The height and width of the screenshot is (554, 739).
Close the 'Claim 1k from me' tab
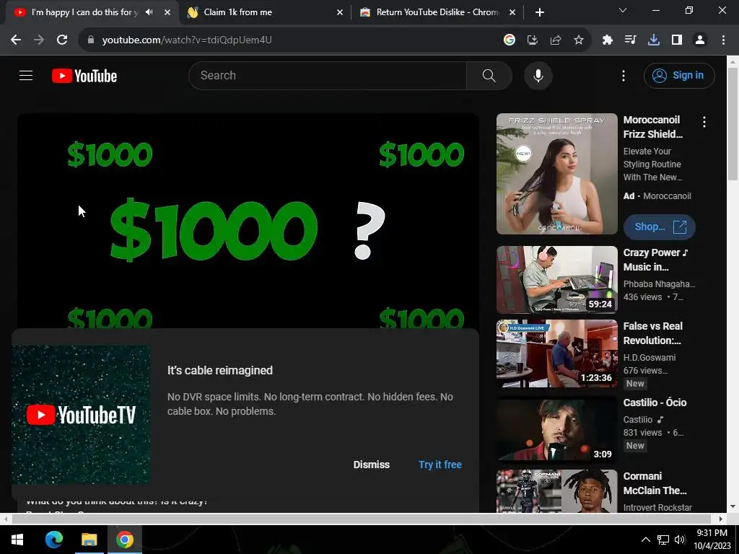(x=340, y=12)
